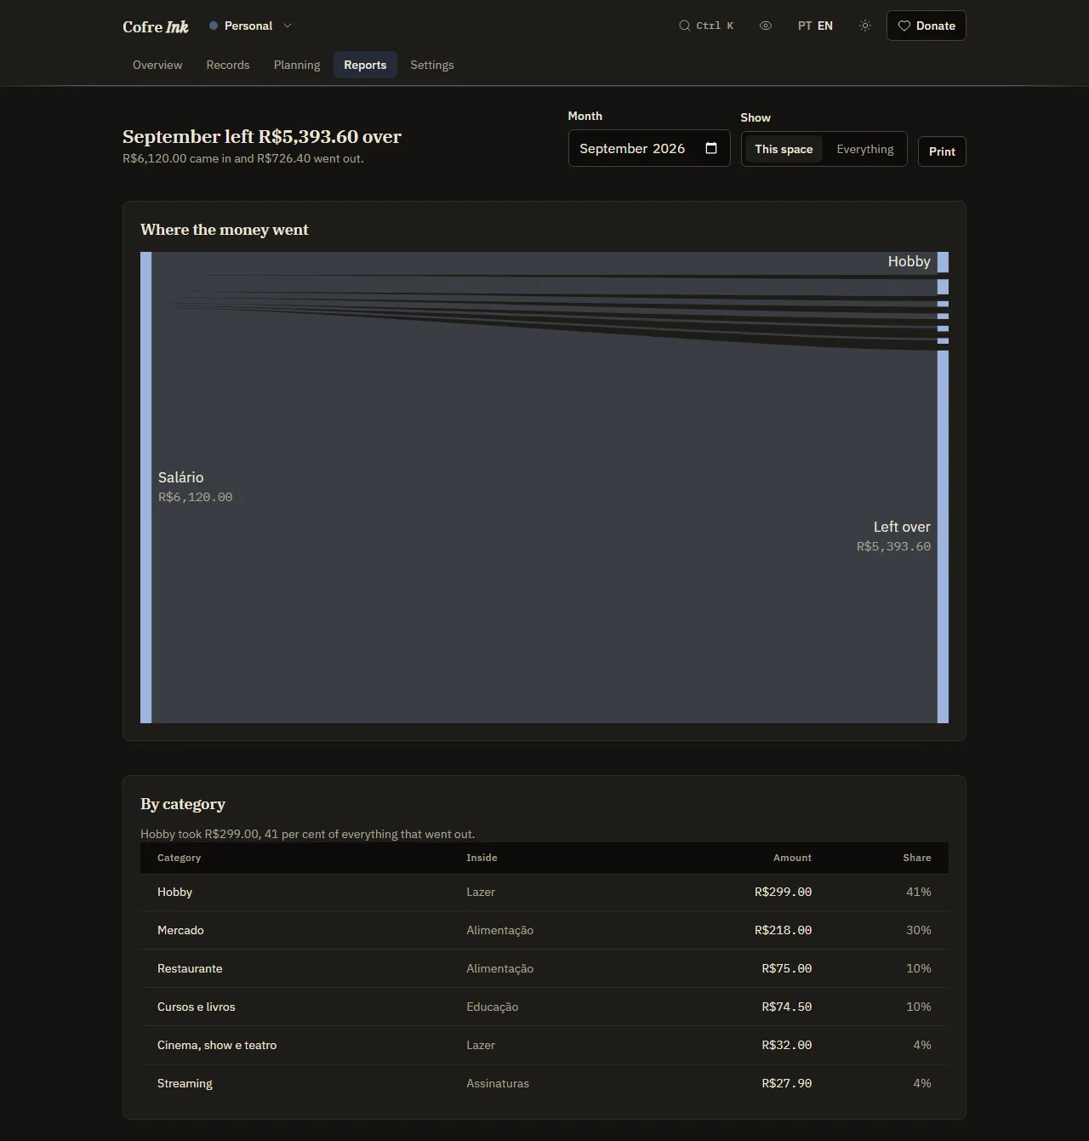The image size is (1089, 1141).
Task: Open the calendar picker in Month field
Action: pyautogui.click(x=711, y=148)
